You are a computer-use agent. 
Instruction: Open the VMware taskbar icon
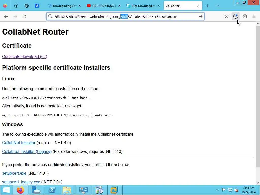(x=114, y=190)
